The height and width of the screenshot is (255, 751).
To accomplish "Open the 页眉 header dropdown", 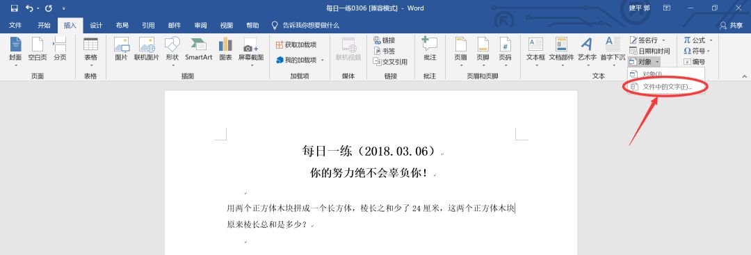I will (461, 51).
